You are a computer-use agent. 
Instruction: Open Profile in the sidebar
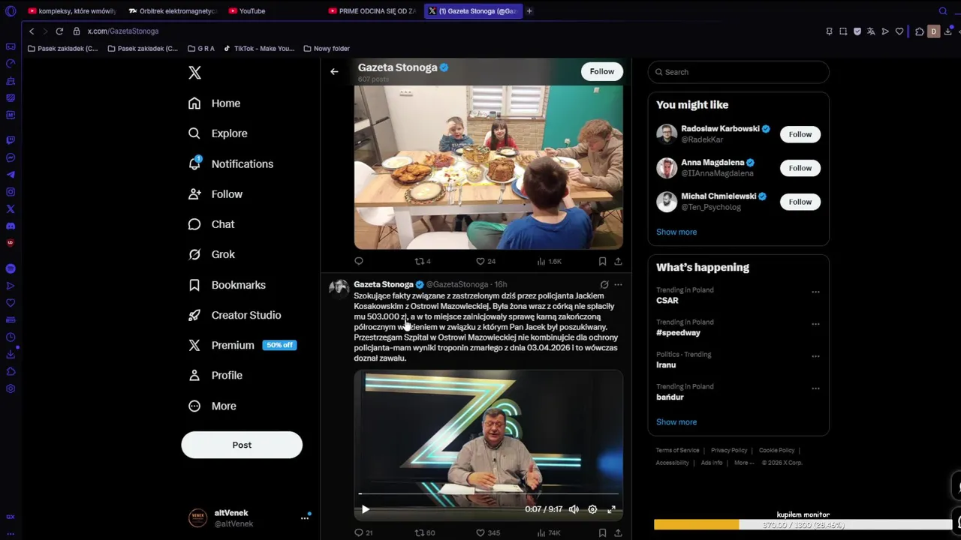click(x=215, y=375)
